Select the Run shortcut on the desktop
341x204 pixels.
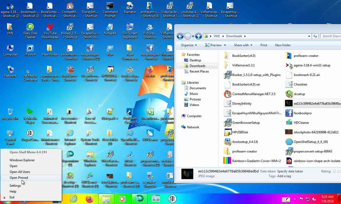point(110,50)
